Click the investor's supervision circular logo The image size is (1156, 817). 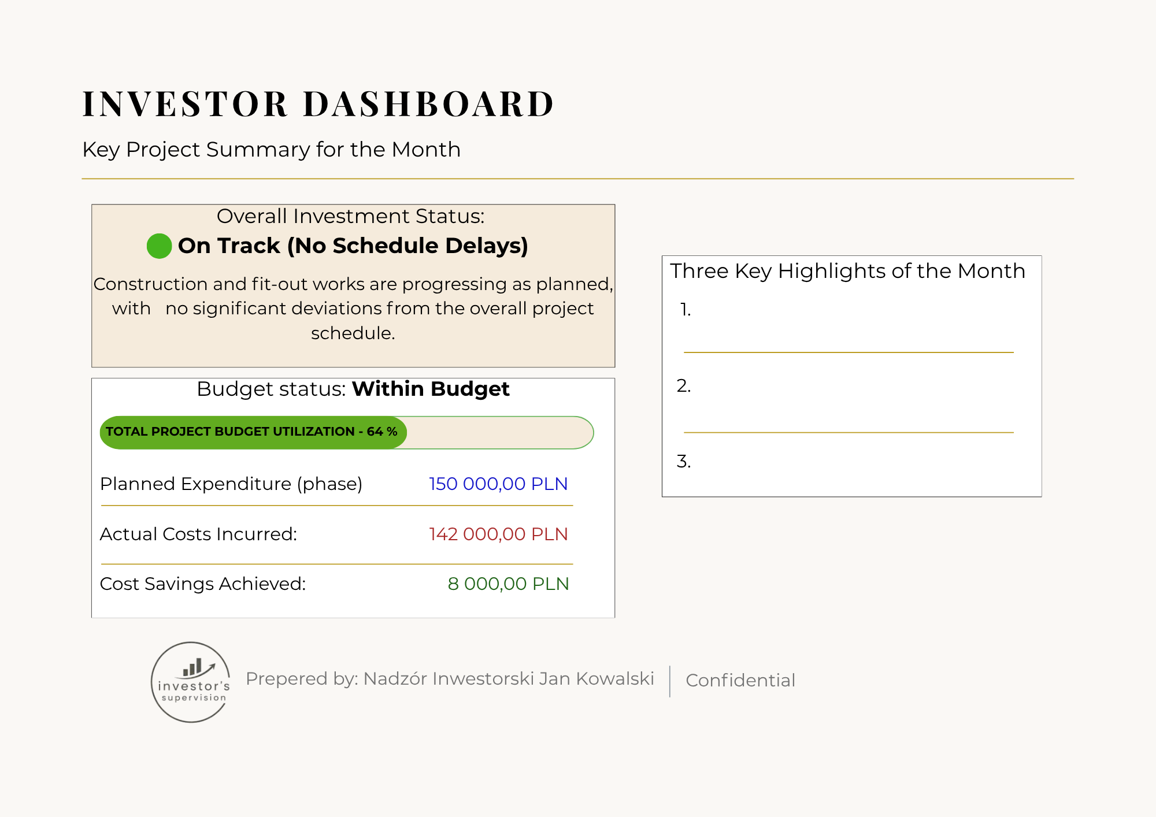click(191, 682)
